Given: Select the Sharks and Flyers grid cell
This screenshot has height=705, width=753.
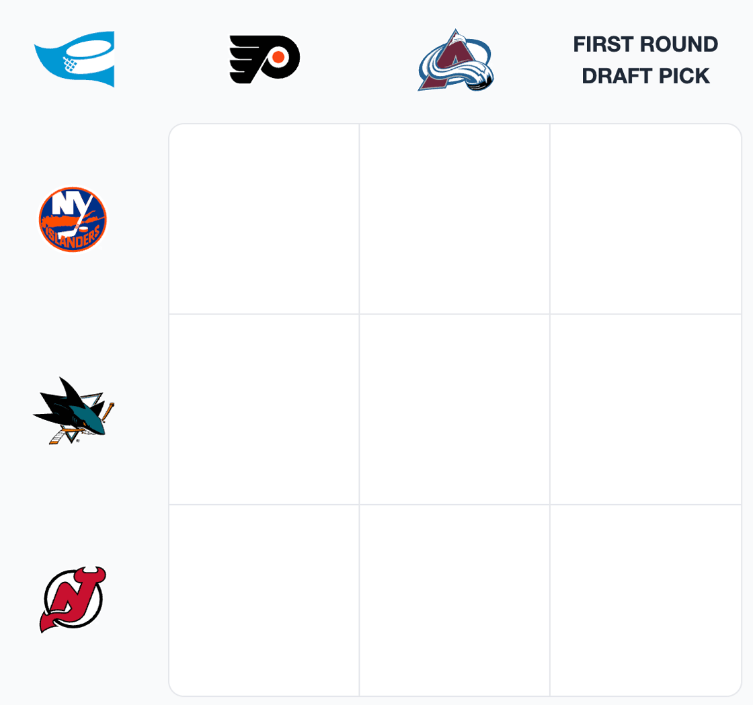Looking at the screenshot, I should click(x=264, y=409).
